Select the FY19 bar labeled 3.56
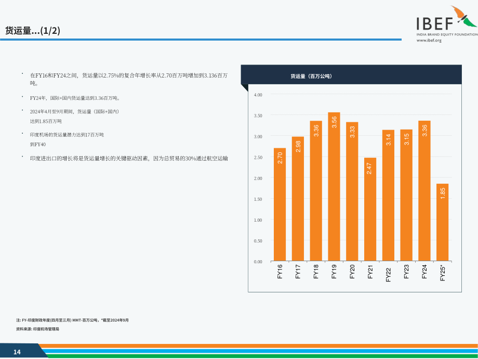Viewport: 478px width, 359px height. [x=334, y=186]
